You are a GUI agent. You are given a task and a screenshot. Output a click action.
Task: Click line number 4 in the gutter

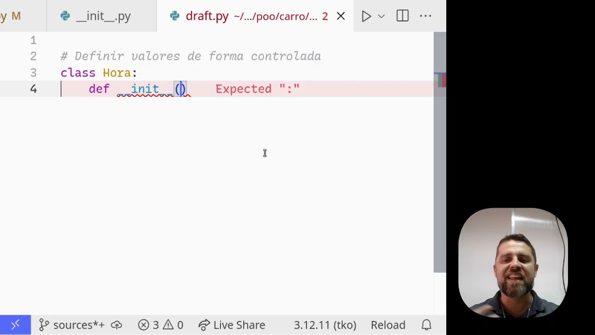point(33,89)
